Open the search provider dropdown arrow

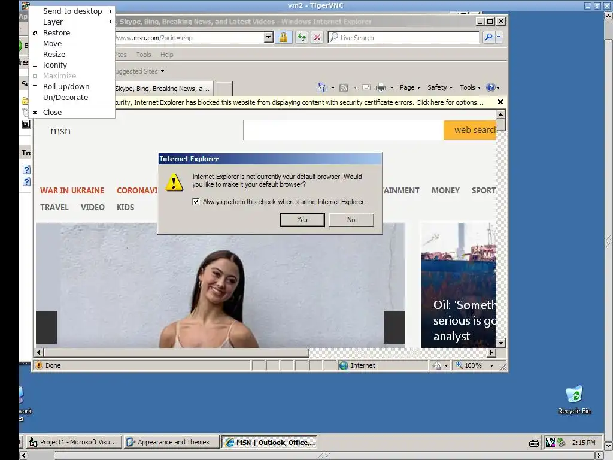point(499,37)
